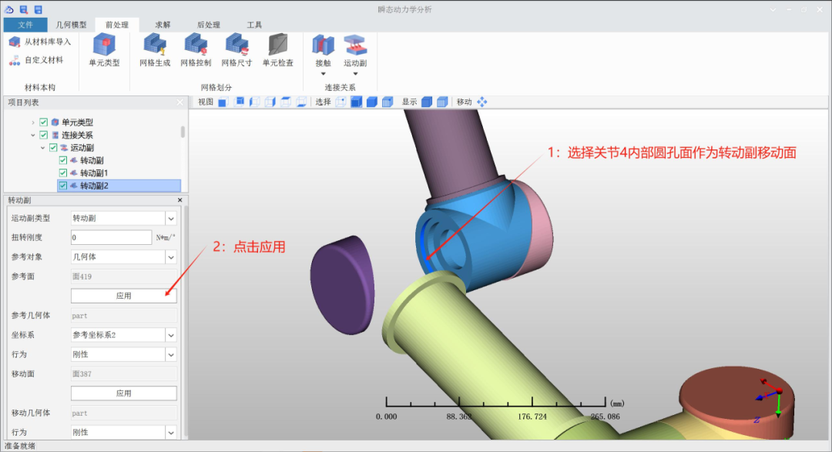
Task: Open 网格尺寸 mesh size tool
Action: (237, 50)
